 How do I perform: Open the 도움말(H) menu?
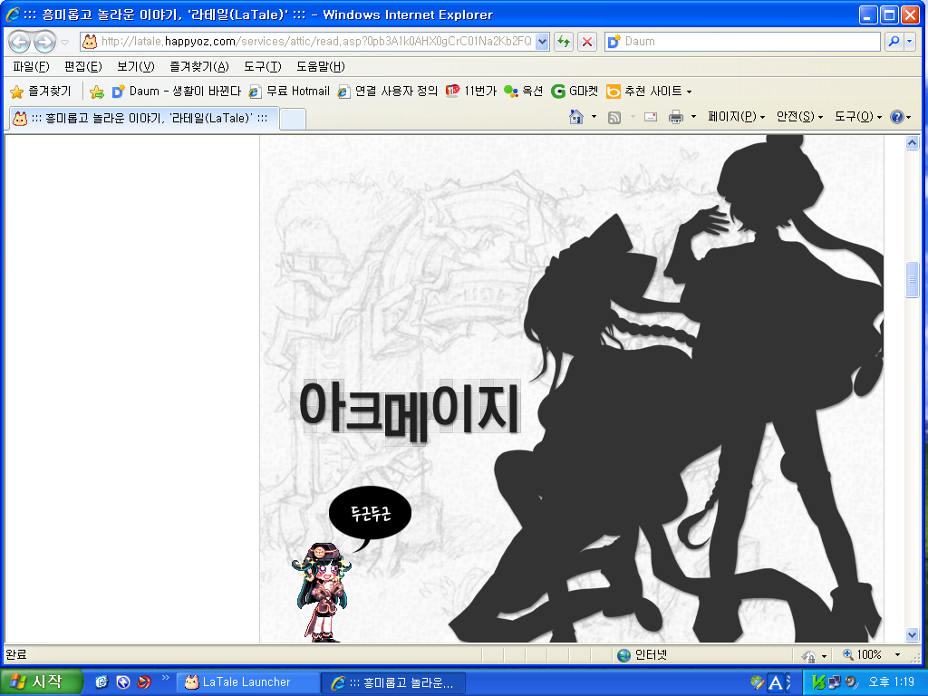tap(320, 66)
